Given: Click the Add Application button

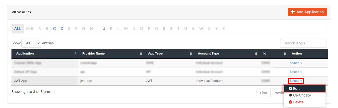Looking at the screenshot, I should (307, 12).
